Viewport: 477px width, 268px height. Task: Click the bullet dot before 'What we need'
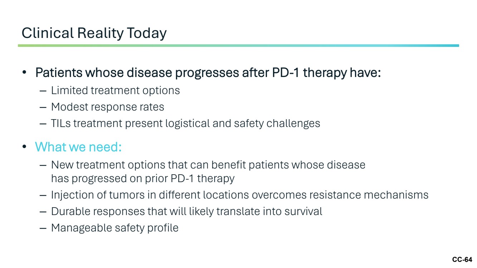coord(24,147)
